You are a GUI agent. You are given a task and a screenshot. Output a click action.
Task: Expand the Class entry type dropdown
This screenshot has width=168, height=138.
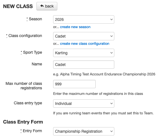tap(83, 103)
